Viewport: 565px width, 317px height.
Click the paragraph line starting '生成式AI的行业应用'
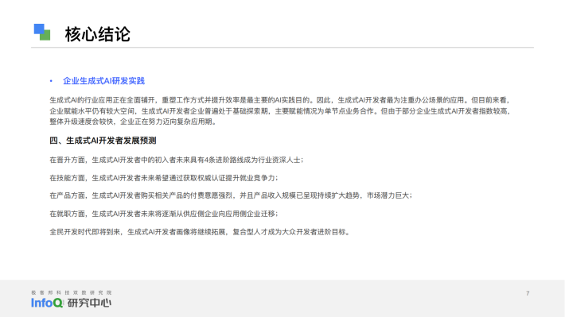(280, 100)
